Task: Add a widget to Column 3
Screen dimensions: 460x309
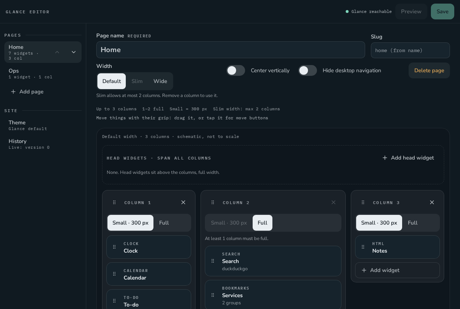Action: (397, 270)
